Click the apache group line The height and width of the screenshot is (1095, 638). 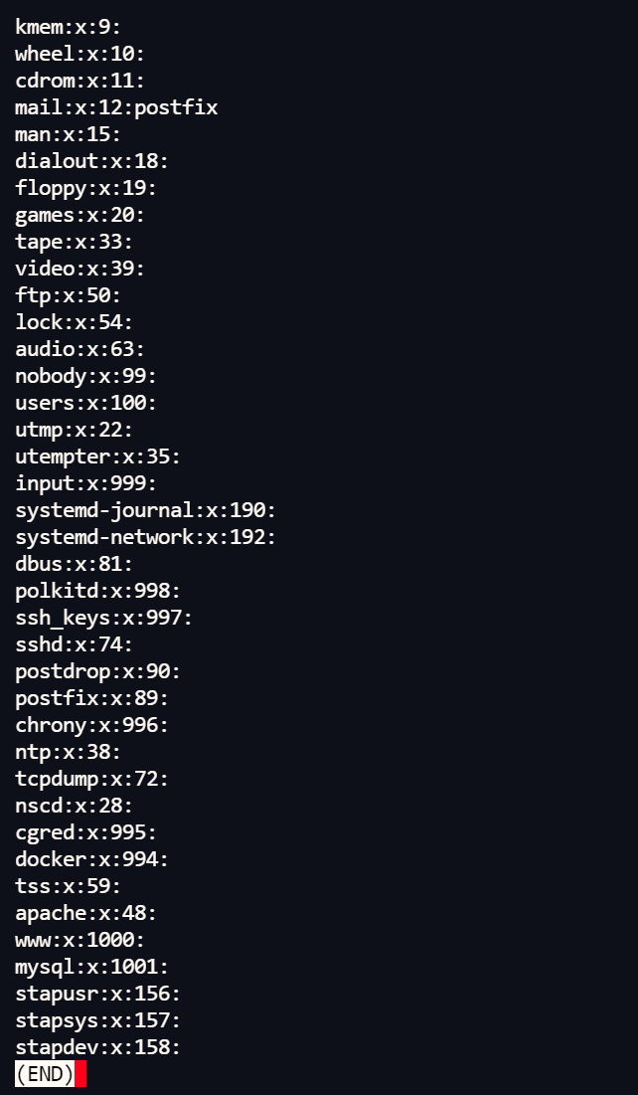[x=86, y=913]
